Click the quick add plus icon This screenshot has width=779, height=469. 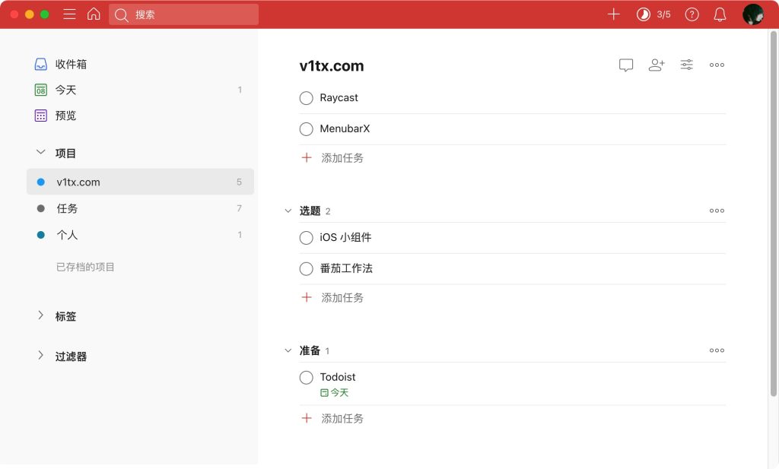point(614,14)
